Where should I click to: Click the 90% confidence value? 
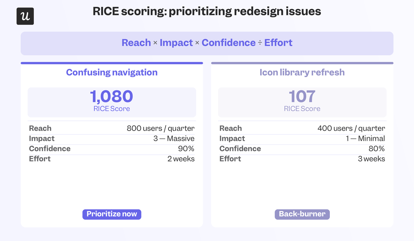click(187, 149)
